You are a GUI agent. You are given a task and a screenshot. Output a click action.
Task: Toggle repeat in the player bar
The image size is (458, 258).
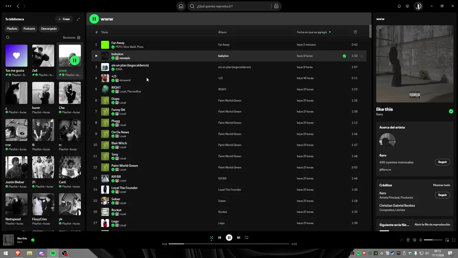[247, 238]
